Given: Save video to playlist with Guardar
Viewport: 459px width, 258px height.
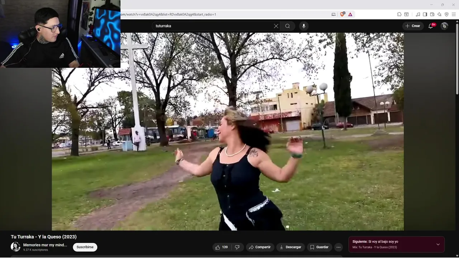Looking at the screenshot, I should (x=320, y=247).
